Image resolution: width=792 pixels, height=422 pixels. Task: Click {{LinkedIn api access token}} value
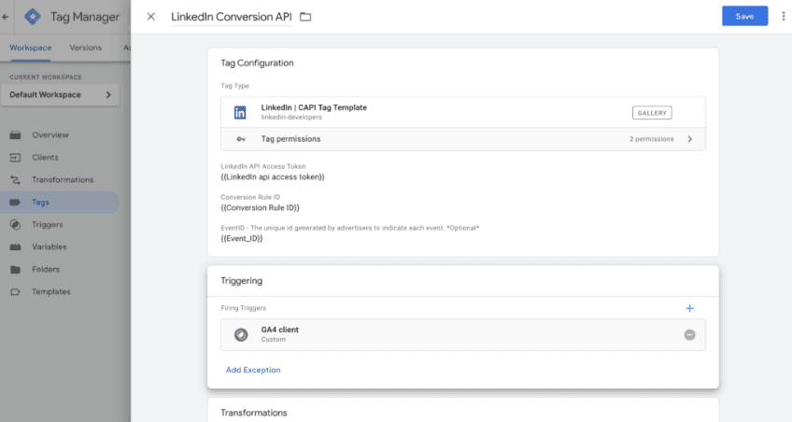tap(273, 177)
